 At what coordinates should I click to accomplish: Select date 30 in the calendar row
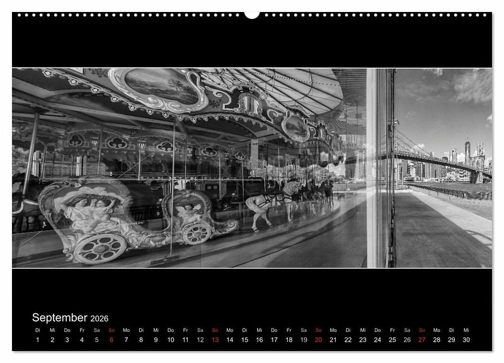(x=466, y=340)
